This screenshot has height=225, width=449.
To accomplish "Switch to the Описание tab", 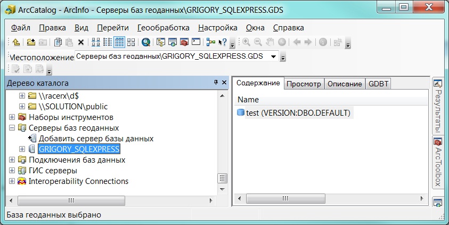I will (345, 84).
